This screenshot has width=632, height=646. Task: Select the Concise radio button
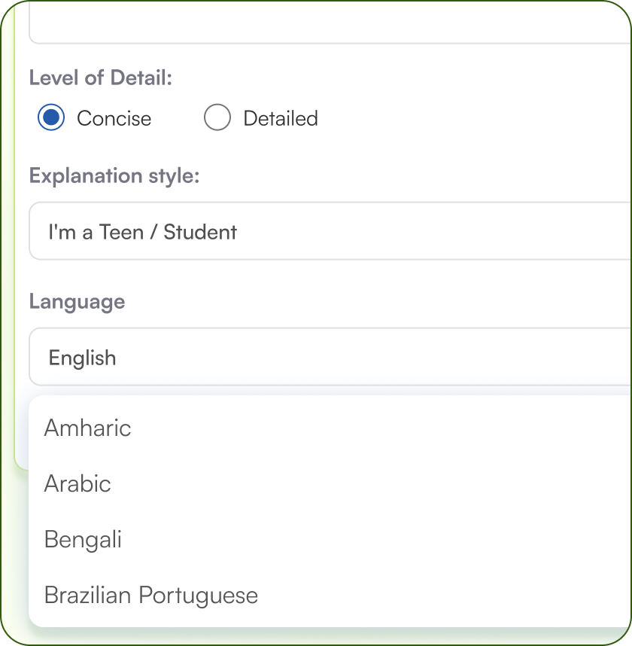(51, 118)
